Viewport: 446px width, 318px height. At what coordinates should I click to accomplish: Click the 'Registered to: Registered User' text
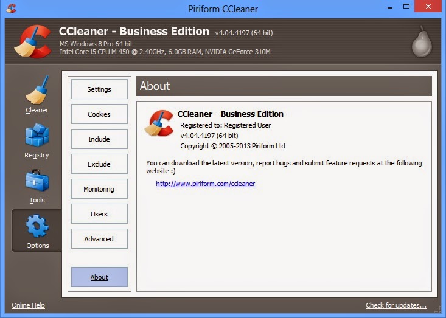pyautogui.click(x=225, y=125)
